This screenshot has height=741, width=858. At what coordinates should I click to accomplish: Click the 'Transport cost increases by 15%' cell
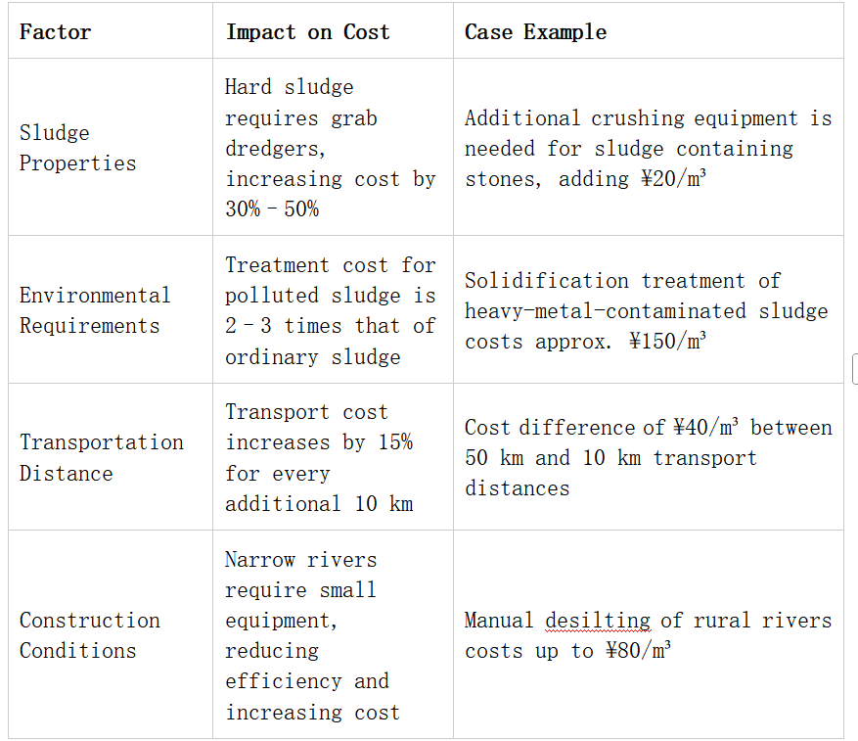[x=333, y=457]
